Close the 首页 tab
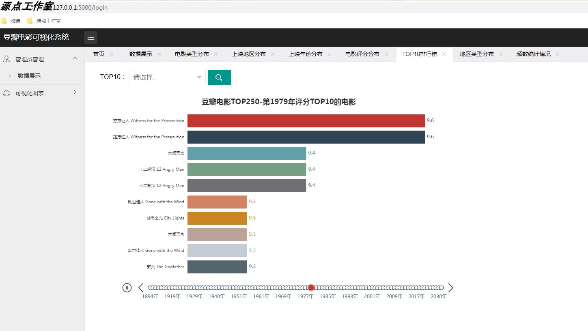Screen dimensions: 588x331 click(x=112, y=54)
